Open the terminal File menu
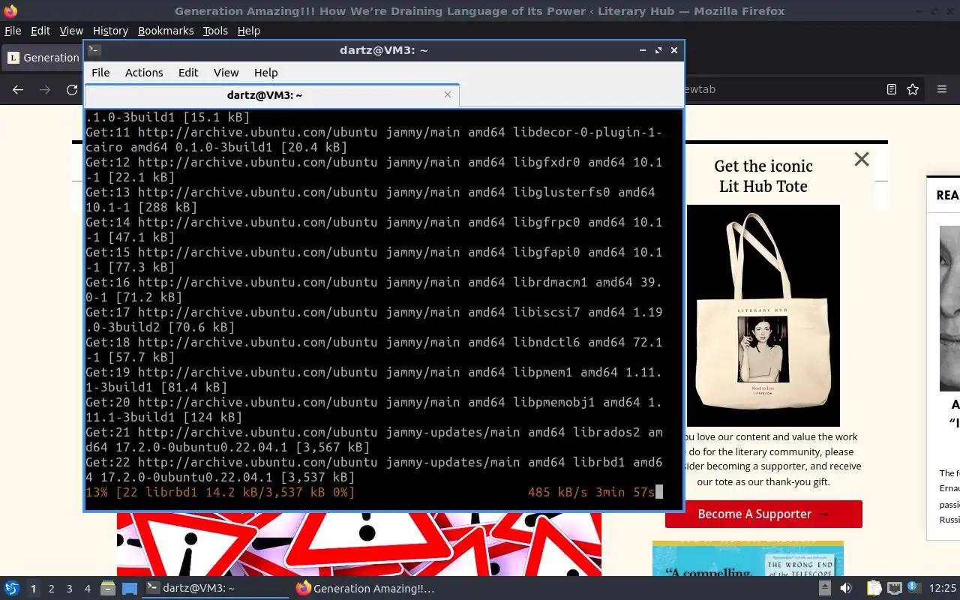This screenshot has height=600, width=960. tap(100, 73)
